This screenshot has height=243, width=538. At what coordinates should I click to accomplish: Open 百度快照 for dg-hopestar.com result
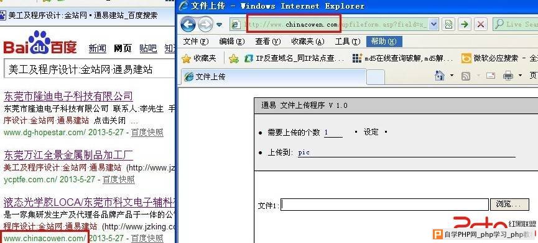point(147,132)
